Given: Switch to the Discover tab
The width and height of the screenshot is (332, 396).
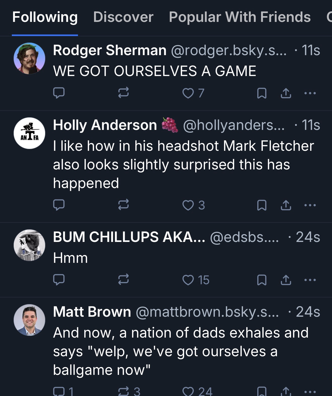Looking at the screenshot, I should point(123,17).
